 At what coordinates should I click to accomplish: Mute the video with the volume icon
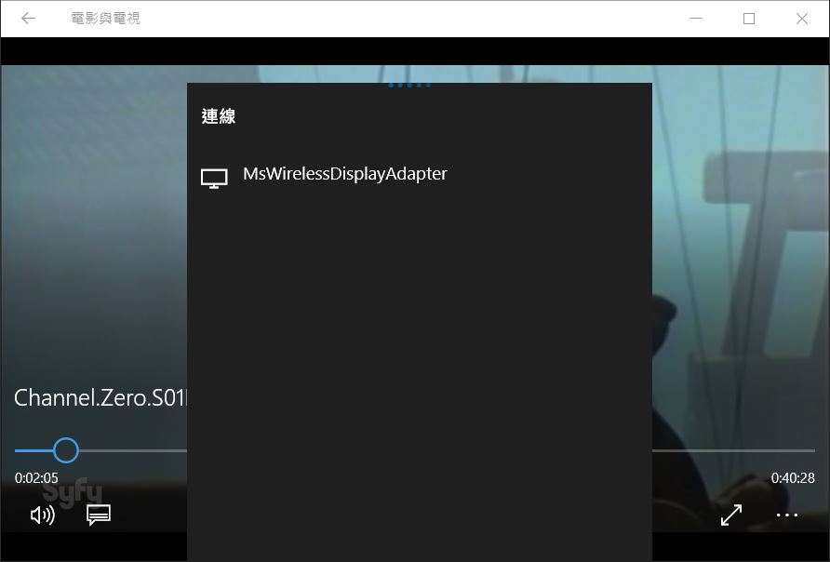pos(43,515)
